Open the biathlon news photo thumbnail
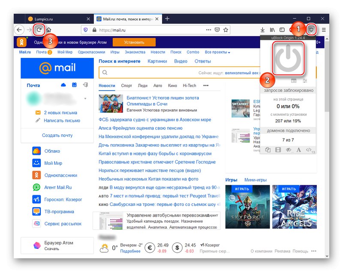This screenshot has height=272, width=343. (111, 103)
